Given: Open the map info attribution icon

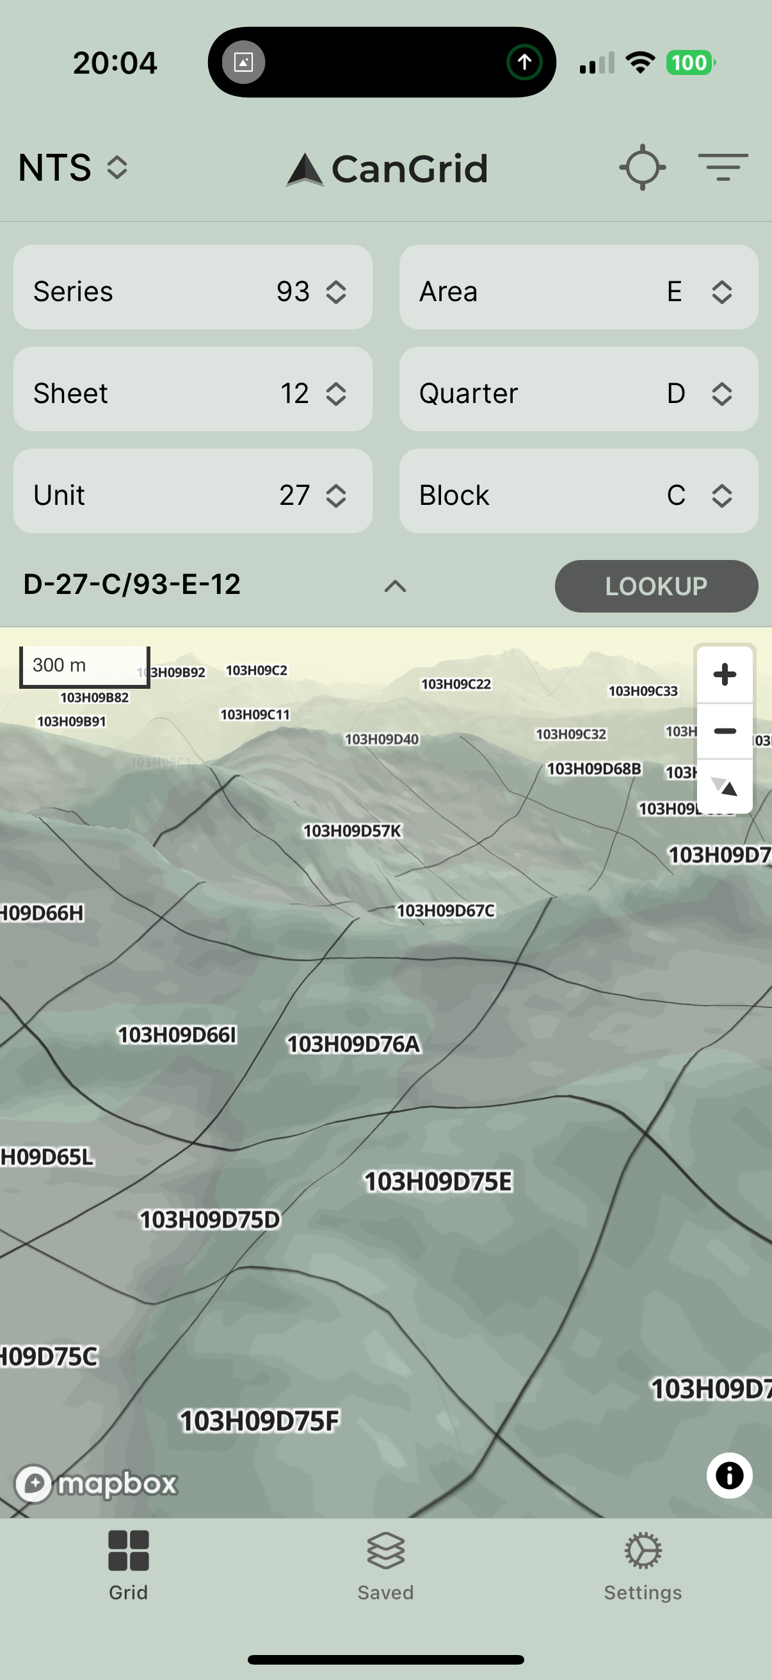Looking at the screenshot, I should pos(729,1475).
